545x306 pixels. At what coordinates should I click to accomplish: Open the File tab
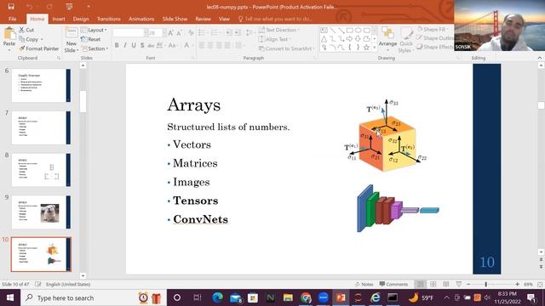[13, 19]
